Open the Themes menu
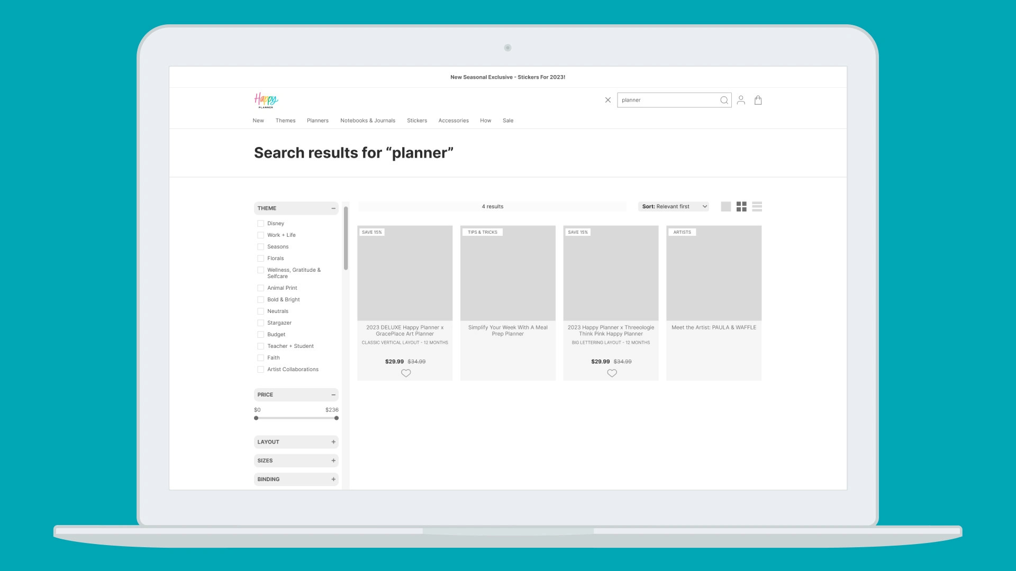1016x571 pixels. pyautogui.click(x=285, y=121)
